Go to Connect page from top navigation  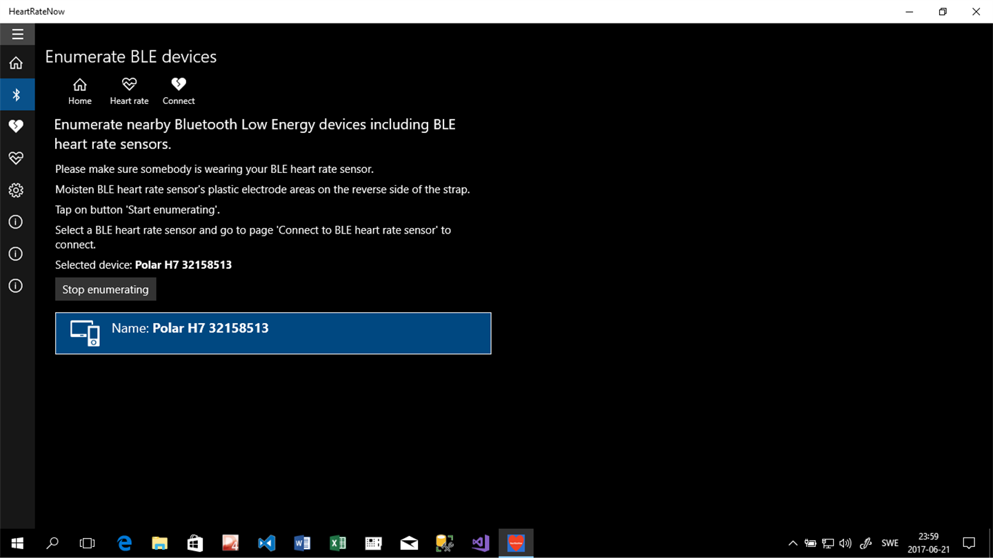[179, 91]
